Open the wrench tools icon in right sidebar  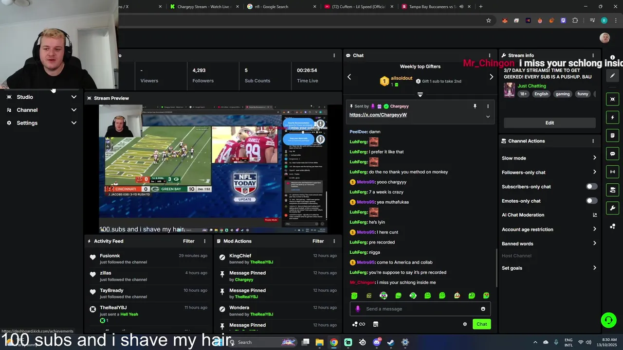click(612, 208)
